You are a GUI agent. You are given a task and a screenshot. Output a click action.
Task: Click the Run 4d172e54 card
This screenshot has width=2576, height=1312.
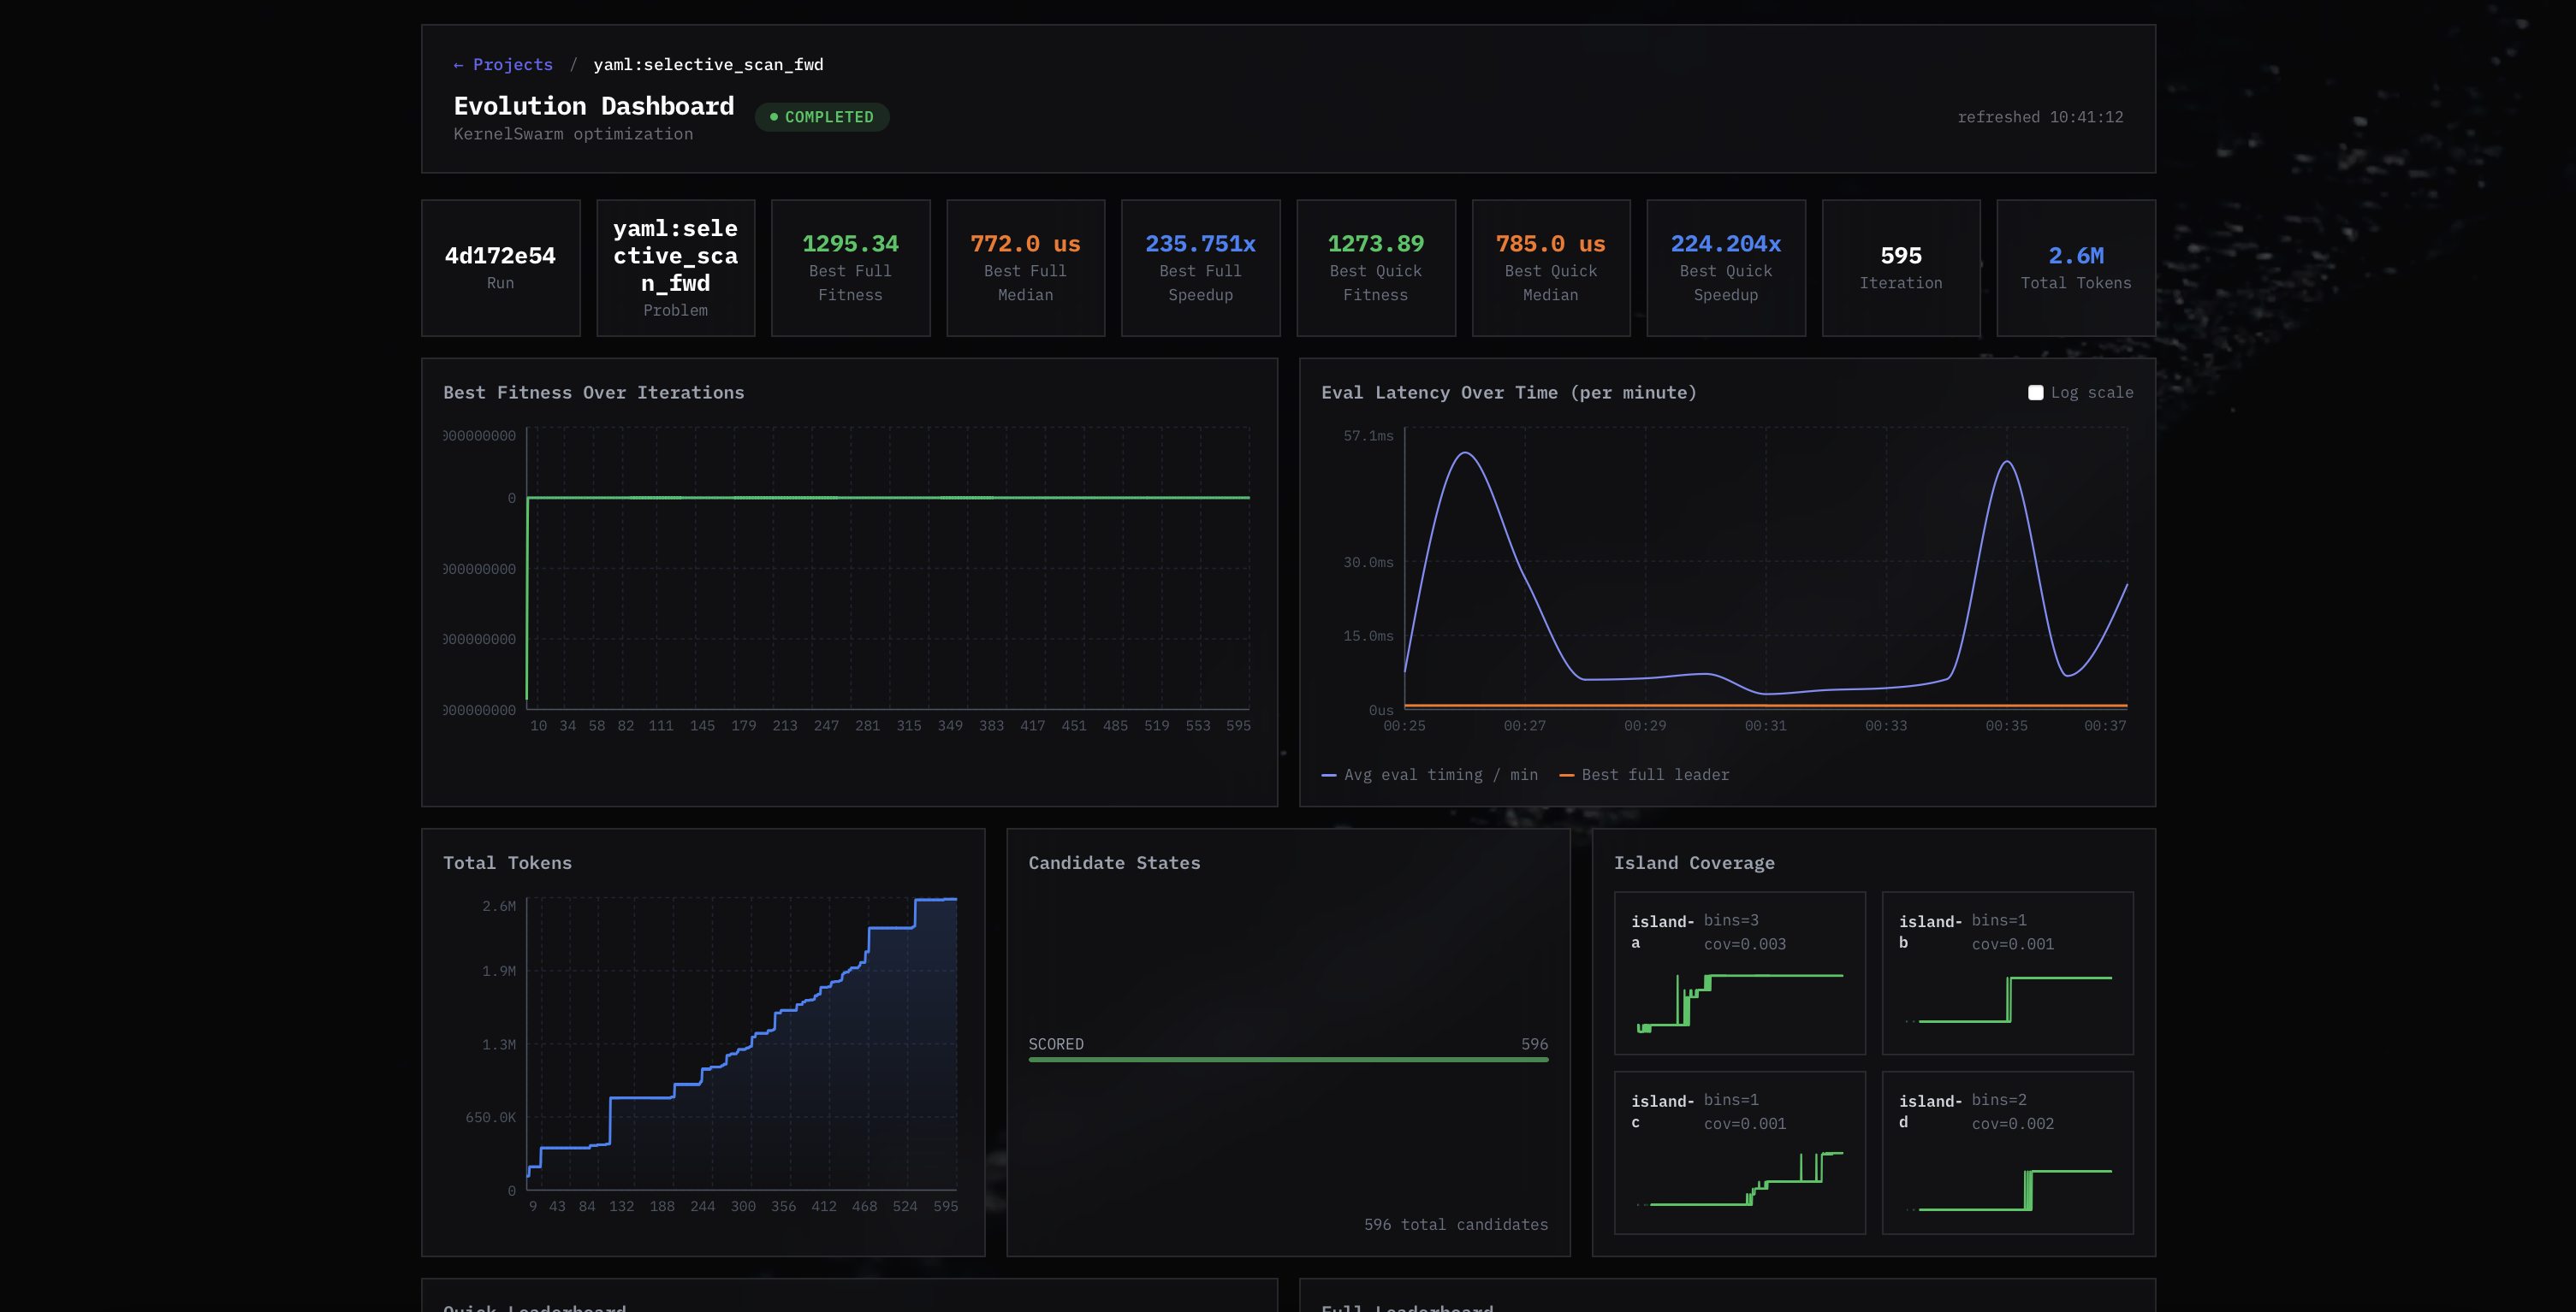[x=500, y=268]
